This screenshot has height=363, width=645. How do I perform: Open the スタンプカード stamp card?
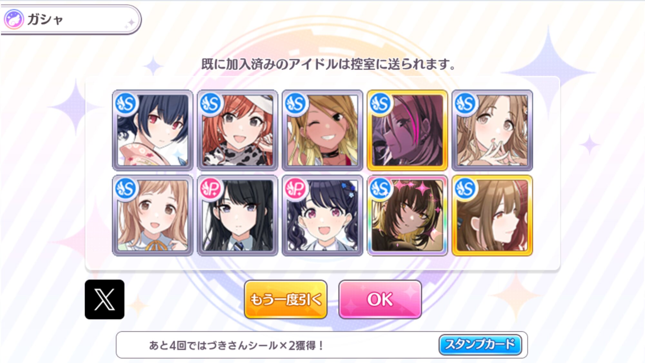(x=480, y=345)
